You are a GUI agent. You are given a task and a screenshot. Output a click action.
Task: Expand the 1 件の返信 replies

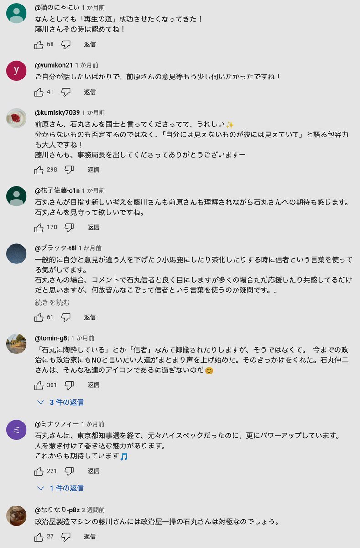coord(61,488)
